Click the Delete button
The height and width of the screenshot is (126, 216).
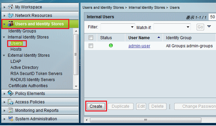tap(158, 106)
